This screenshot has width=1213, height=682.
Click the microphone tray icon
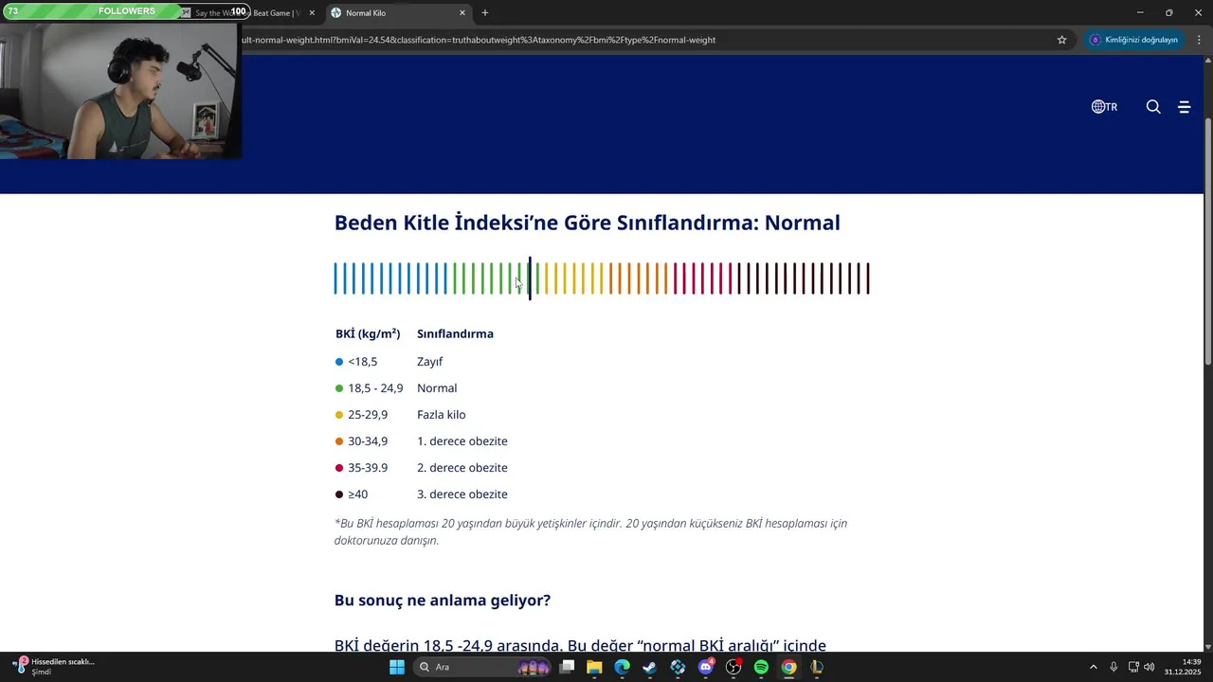(x=1113, y=667)
